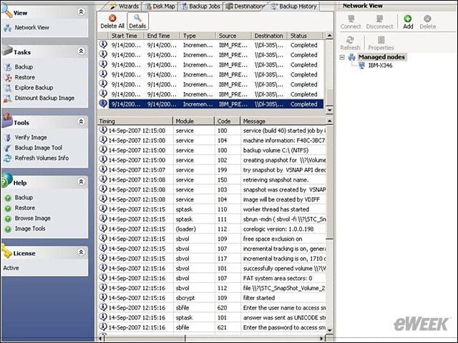Image resolution: width=458 pixels, height=343 pixels.
Task: Open Backup help topic
Action: click(24, 197)
